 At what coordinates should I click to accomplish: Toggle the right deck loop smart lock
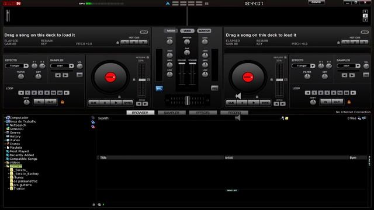coord(349,102)
